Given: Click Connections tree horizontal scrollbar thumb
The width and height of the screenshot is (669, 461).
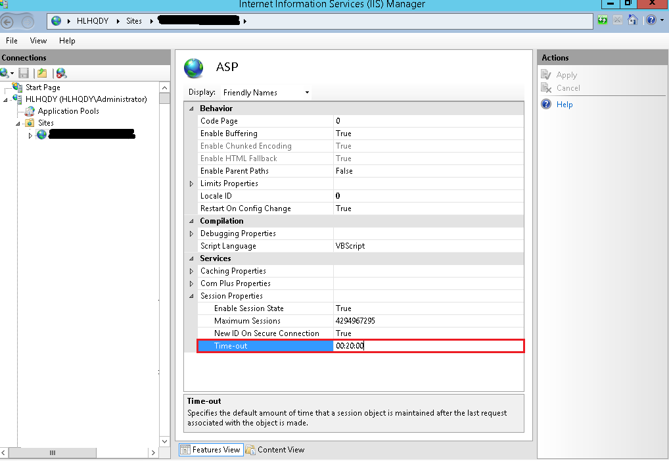Looking at the screenshot, I should click(53, 452).
